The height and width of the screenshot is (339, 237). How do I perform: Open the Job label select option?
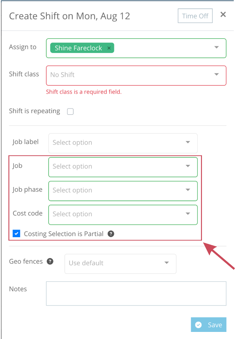pyautogui.click(x=123, y=143)
